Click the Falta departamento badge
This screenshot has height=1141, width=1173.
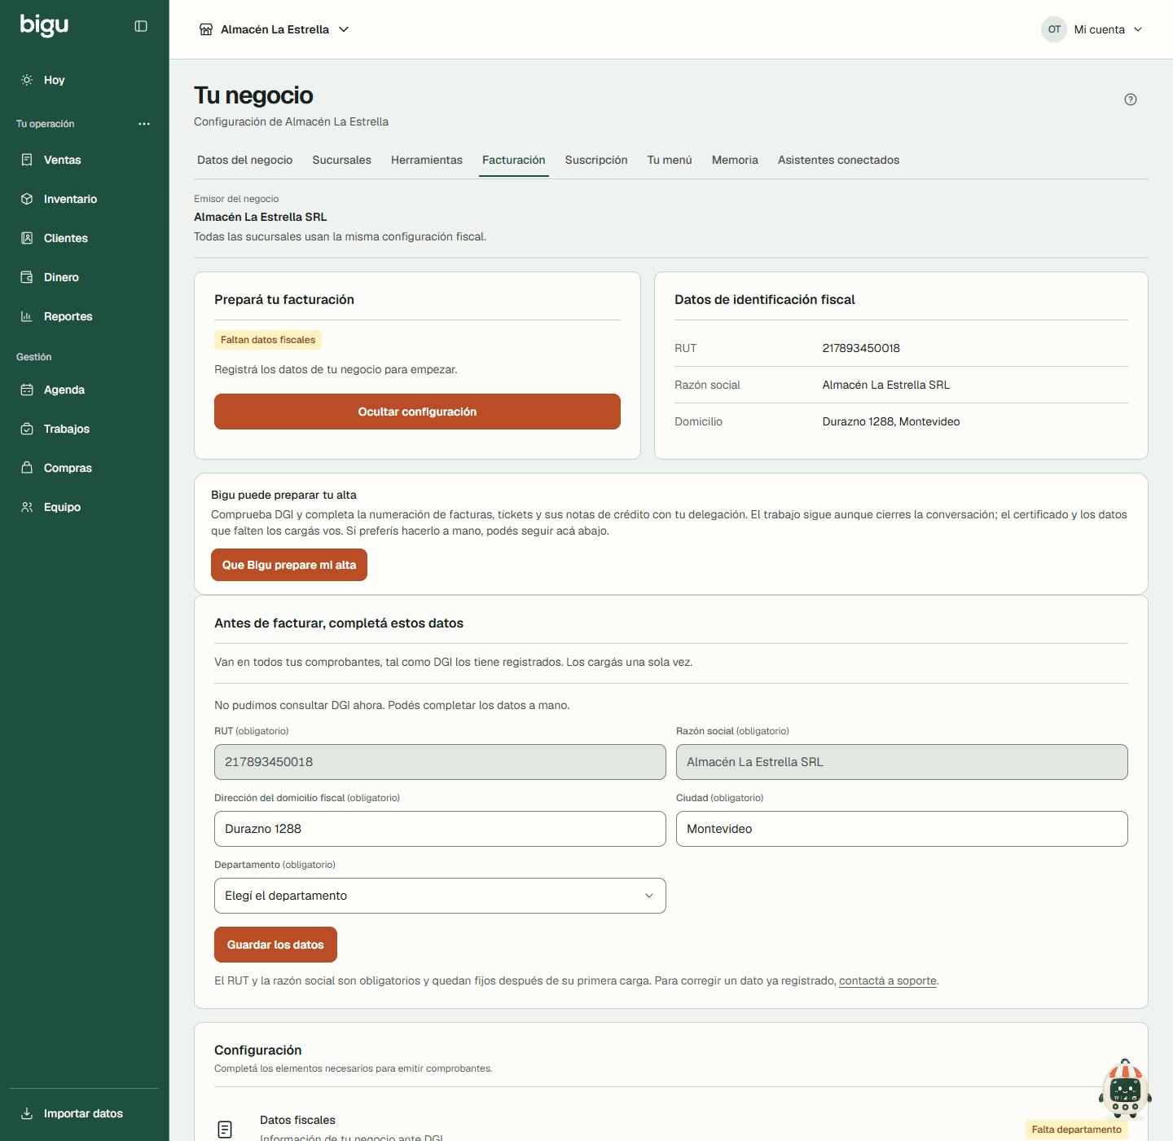point(1076,1130)
